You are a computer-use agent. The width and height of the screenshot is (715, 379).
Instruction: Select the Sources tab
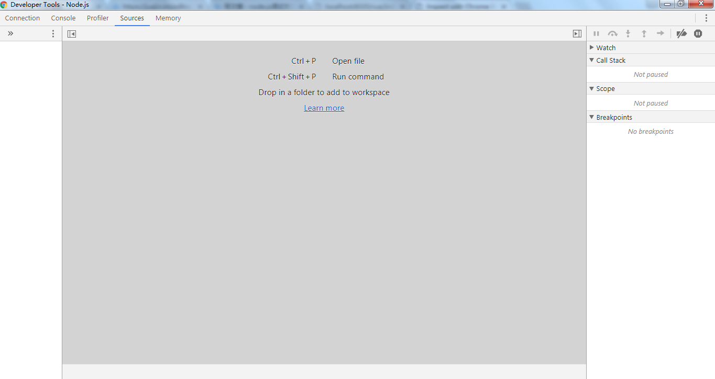click(132, 18)
